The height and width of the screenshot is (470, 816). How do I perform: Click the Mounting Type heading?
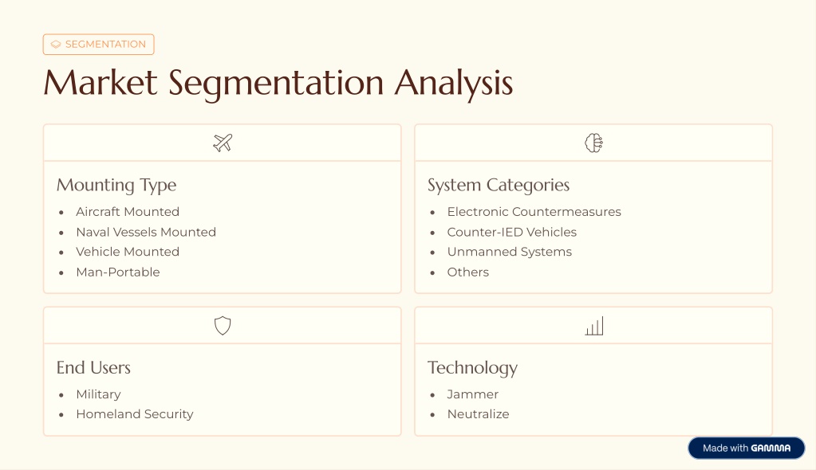pyautogui.click(x=116, y=185)
